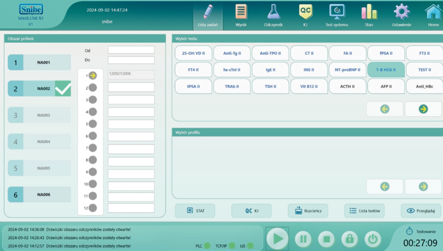This screenshot has height=251, width=443.
Task: Go to Home screen icon
Action: pyautogui.click(x=433, y=12)
